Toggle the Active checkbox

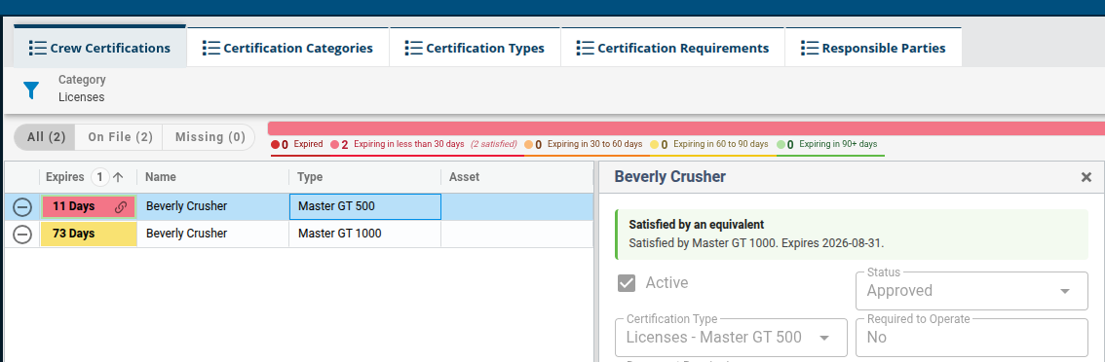(627, 283)
